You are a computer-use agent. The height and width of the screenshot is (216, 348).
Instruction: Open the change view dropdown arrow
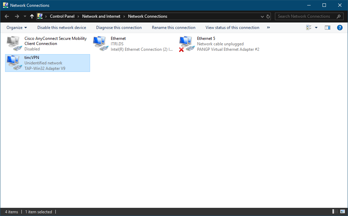tap(316, 28)
